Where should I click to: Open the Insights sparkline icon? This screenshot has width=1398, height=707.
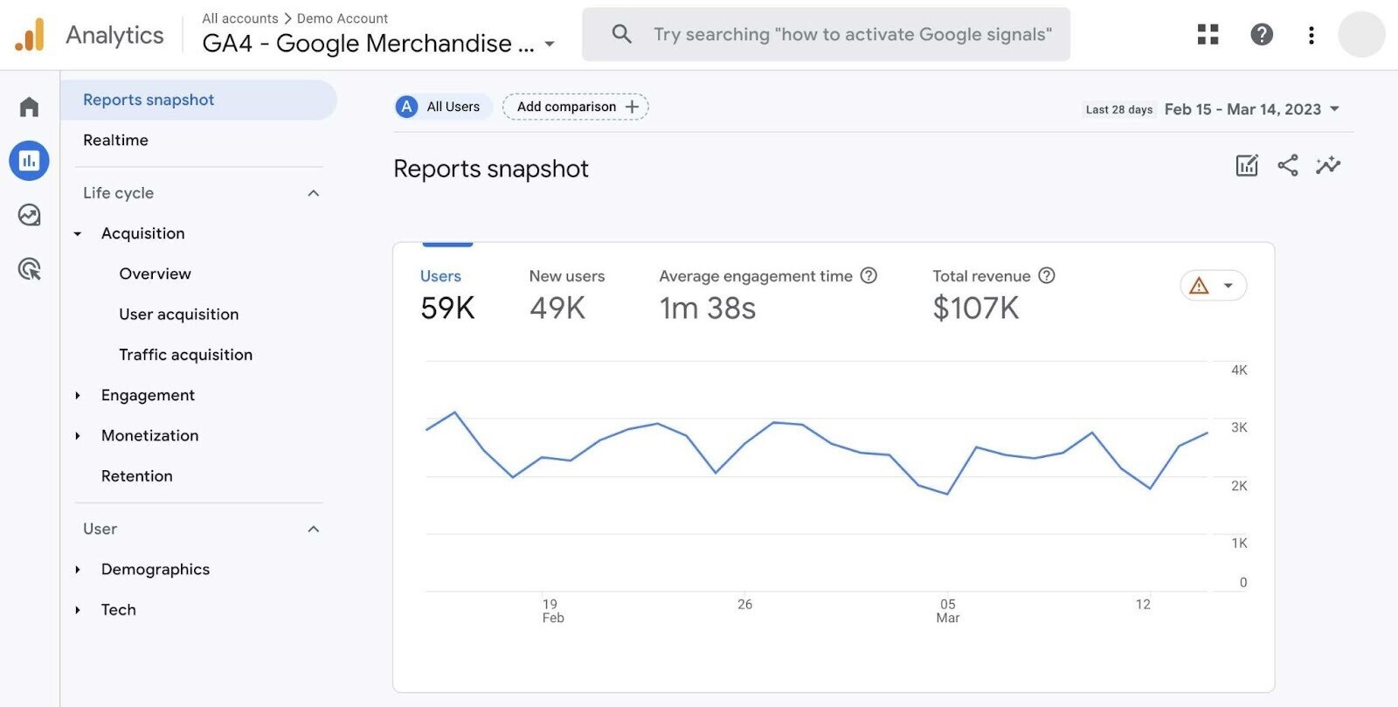[x=1328, y=165]
